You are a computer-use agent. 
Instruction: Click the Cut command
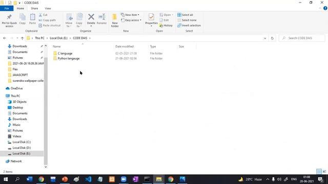pos(43,15)
